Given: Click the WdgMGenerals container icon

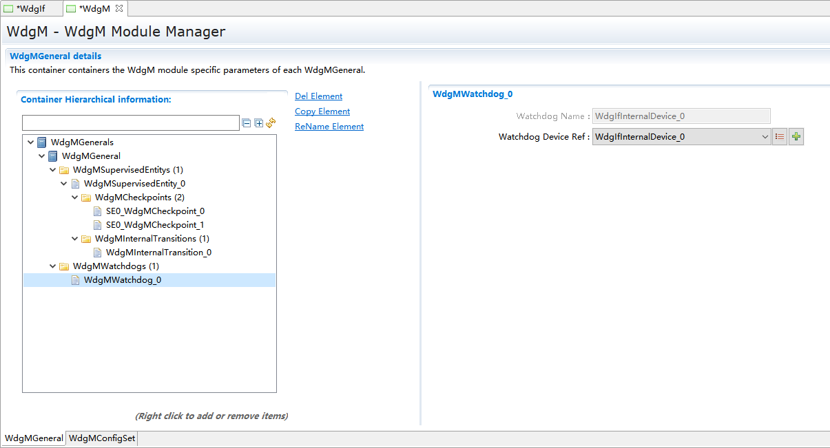Looking at the screenshot, I should pos(42,142).
